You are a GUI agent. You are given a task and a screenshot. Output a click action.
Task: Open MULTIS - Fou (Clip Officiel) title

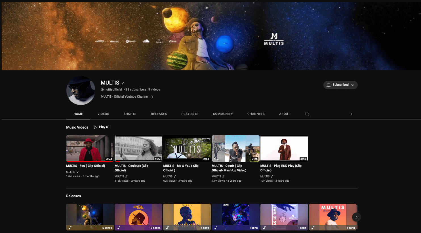click(x=85, y=166)
